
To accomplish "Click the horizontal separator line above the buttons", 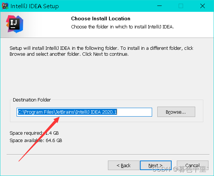I will click(108, 154).
